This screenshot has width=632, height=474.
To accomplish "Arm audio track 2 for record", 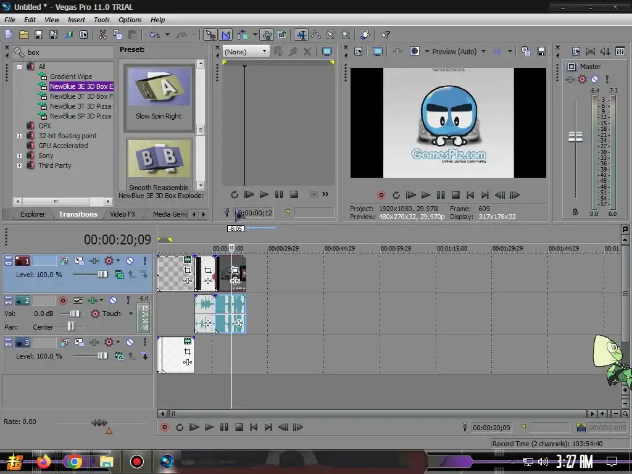I will click(x=63, y=301).
